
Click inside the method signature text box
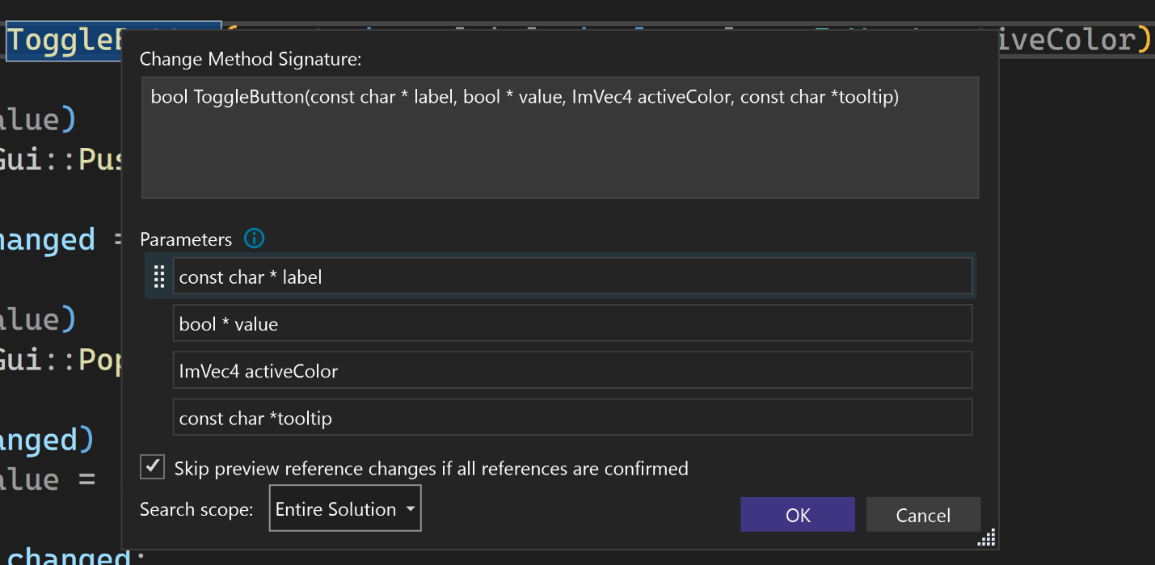[560, 137]
